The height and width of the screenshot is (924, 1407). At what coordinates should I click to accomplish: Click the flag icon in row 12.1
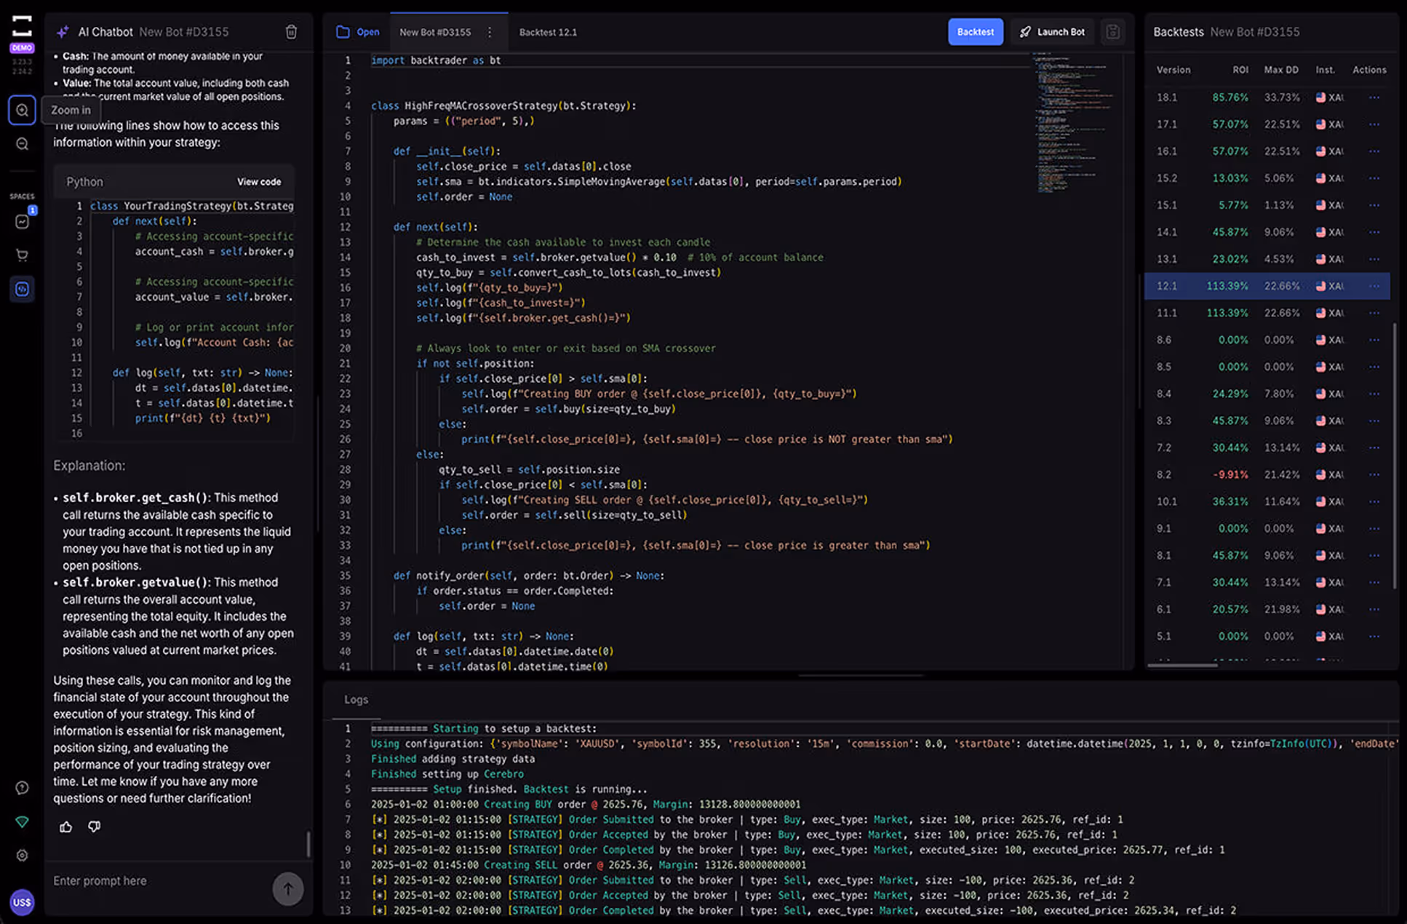pyautogui.click(x=1320, y=286)
